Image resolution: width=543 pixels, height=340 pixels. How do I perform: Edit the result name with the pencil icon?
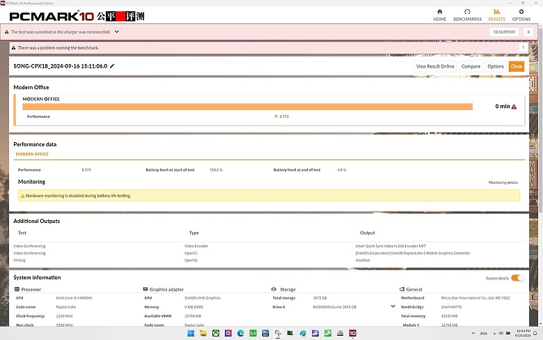pyautogui.click(x=112, y=66)
